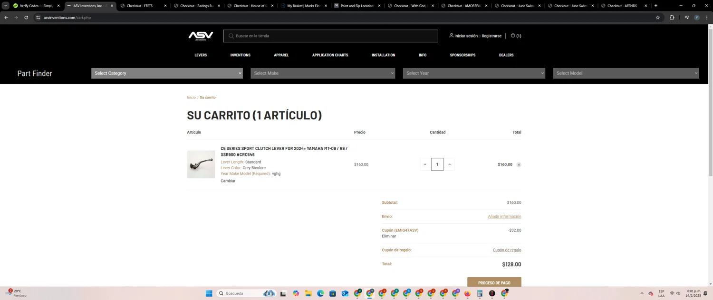Open Copilot from taskbar
Image resolution: width=713 pixels, height=300 pixels.
coord(296,293)
